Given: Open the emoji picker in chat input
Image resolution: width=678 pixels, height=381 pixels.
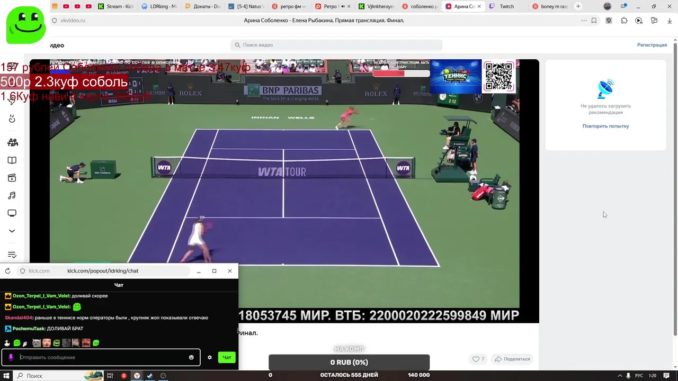Looking at the screenshot, I should point(191,357).
